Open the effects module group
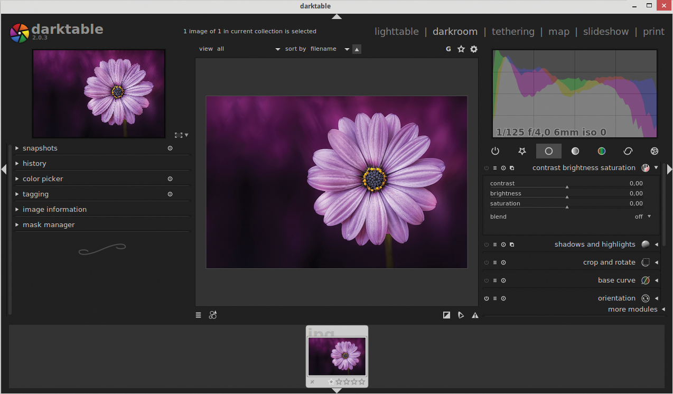 point(654,151)
